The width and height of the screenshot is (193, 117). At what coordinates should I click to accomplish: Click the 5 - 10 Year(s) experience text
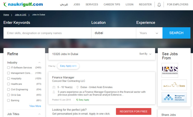65,87
